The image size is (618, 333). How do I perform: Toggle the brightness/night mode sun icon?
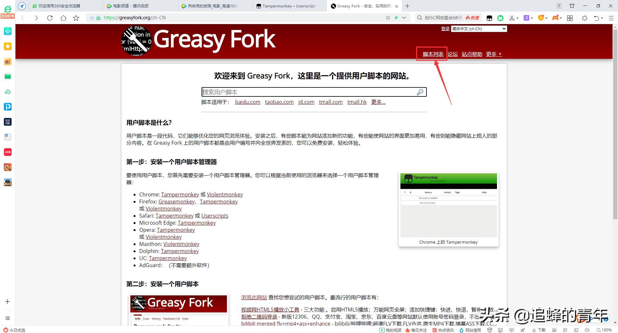585,18
